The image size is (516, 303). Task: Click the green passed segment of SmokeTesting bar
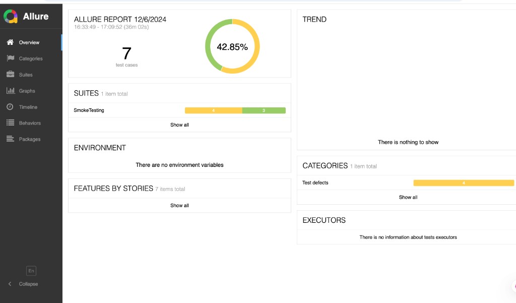pyautogui.click(x=264, y=110)
